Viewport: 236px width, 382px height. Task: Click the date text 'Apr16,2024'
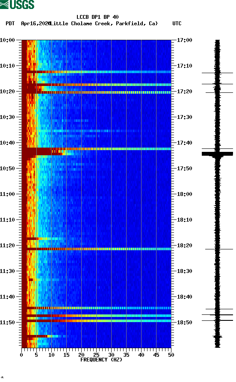(x=35, y=24)
